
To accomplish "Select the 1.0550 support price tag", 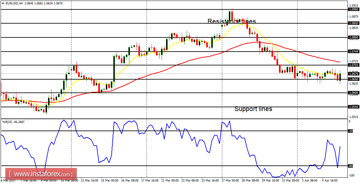I will 352,106.
